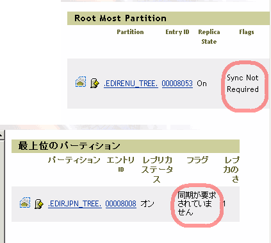Click the 'パーティション' column header
This screenshot has width=271, height=243.
tap(74, 160)
